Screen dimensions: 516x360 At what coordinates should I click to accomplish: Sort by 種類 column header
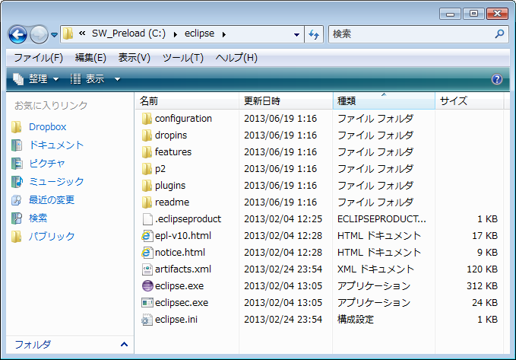384,101
